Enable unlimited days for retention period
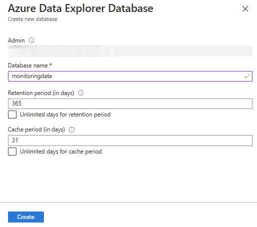The image size is (257, 227). click(x=12, y=114)
